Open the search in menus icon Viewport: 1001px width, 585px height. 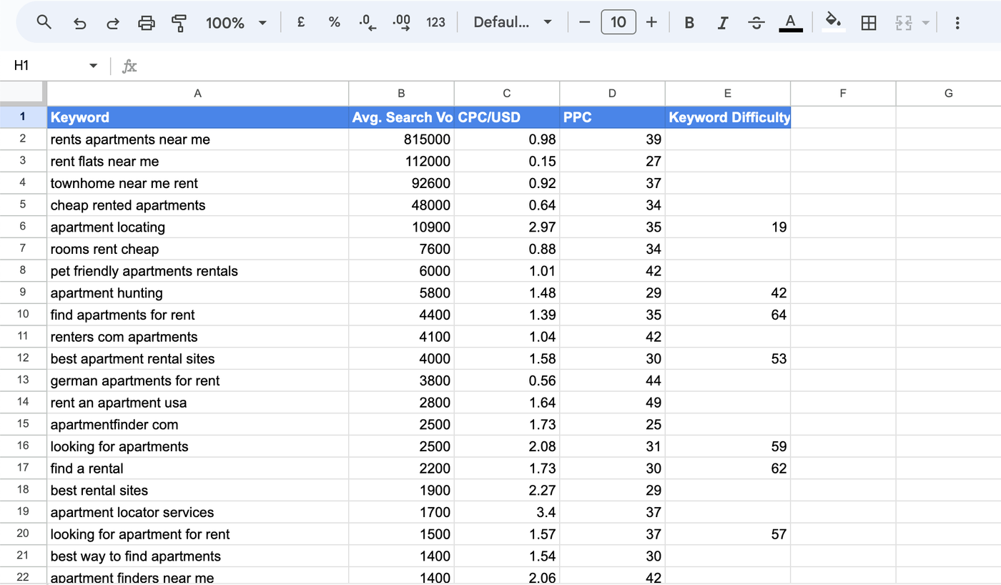44,22
